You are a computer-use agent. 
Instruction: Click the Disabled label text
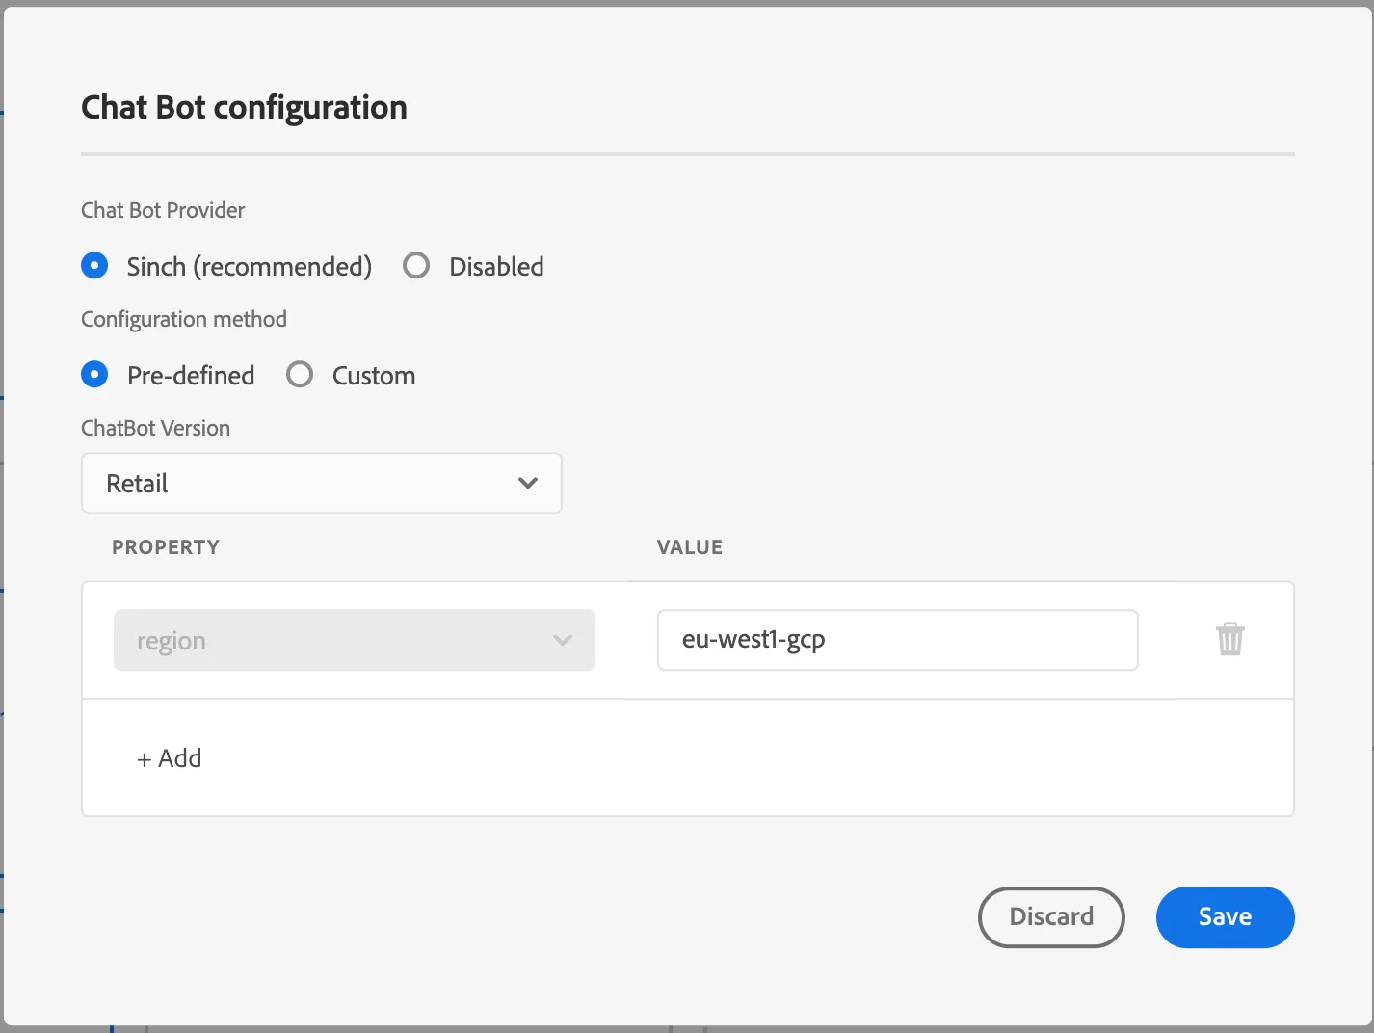[496, 266]
